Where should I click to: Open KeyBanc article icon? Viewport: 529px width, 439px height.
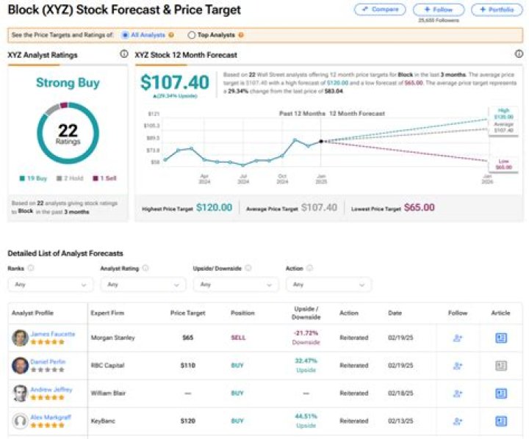coord(501,421)
